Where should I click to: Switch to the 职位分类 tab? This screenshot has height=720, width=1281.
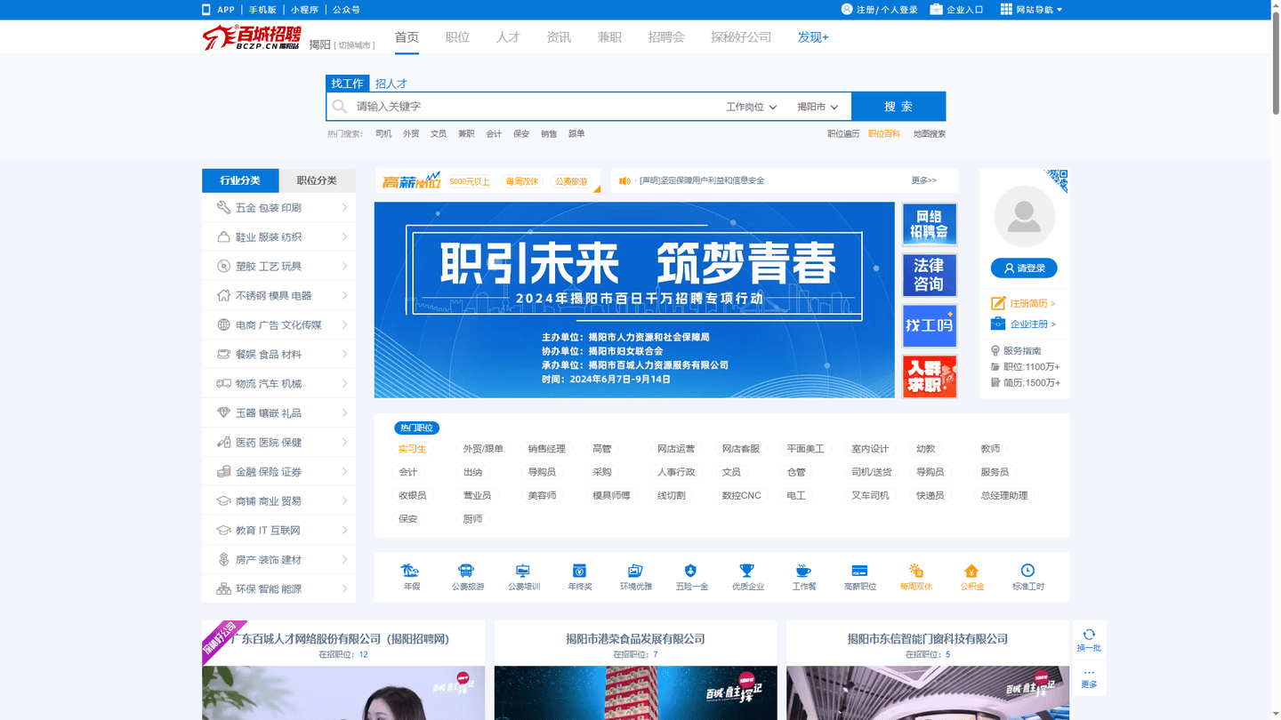coord(318,180)
